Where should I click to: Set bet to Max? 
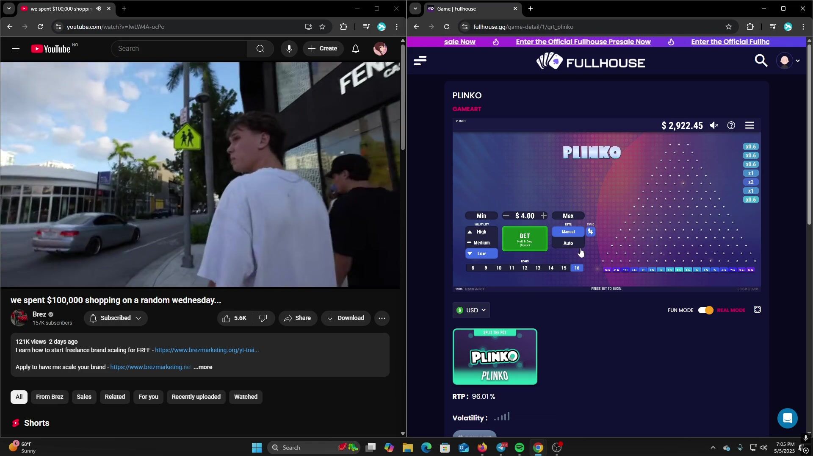[568, 216]
